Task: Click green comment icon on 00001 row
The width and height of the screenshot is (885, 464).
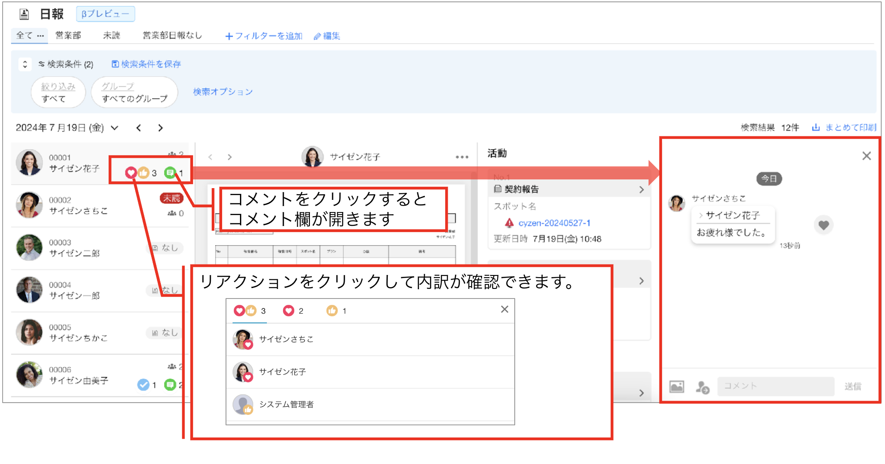Action: coord(170,173)
